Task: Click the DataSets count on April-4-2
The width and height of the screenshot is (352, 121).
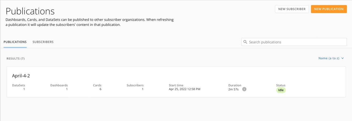Action: pos(24,89)
